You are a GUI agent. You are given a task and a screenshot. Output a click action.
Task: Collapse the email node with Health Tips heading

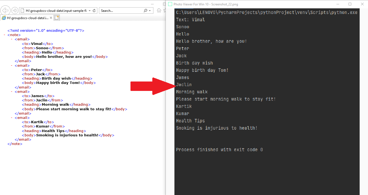coord(11,118)
